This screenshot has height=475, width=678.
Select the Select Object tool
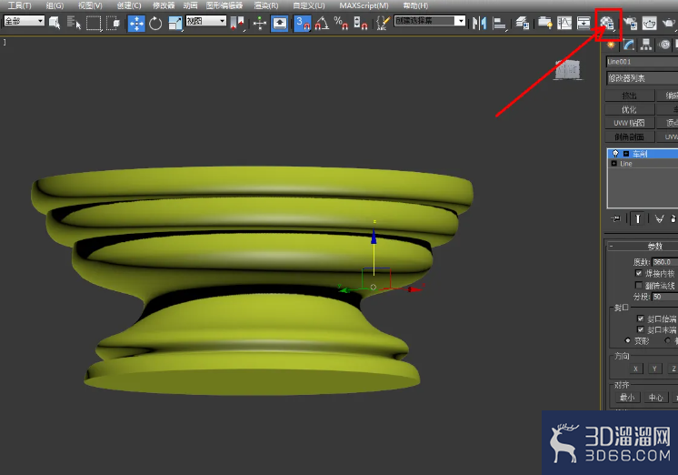(x=55, y=23)
